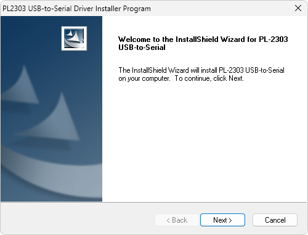Image resolution: width=308 pixels, height=235 pixels.
Task: Click the left chevron on the Back button
Action: click(168, 220)
